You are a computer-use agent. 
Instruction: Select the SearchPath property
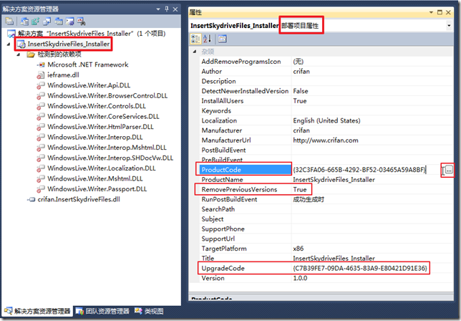click(x=218, y=209)
